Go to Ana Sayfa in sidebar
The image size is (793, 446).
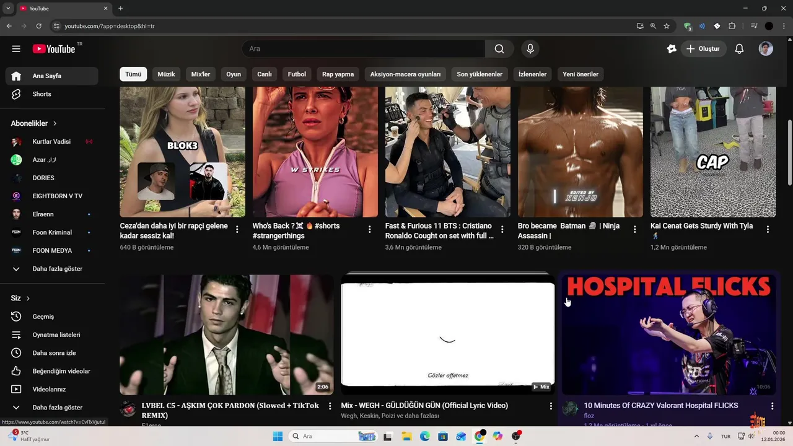[x=52, y=76]
